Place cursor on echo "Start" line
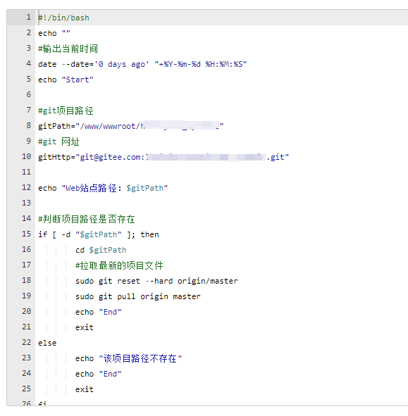The width and height of the screenshot is (408, 416). (66, 80)
